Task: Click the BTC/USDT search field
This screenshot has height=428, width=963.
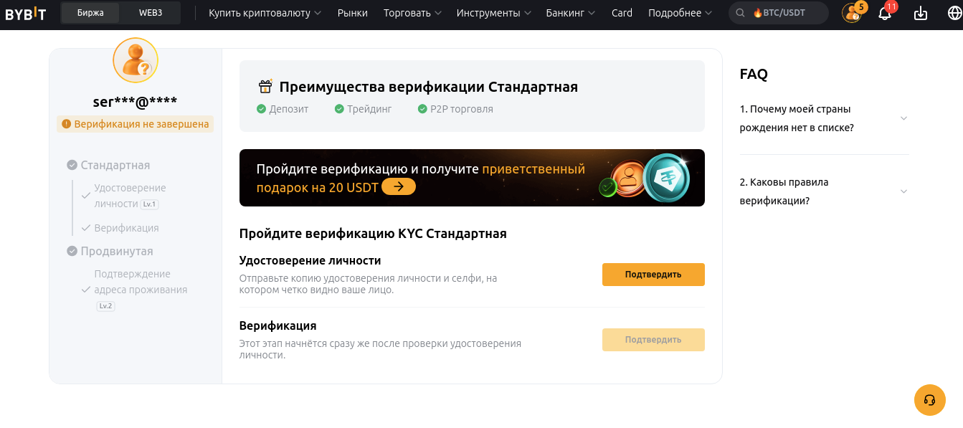Action: pyautogui.click(x=778, y=13)
